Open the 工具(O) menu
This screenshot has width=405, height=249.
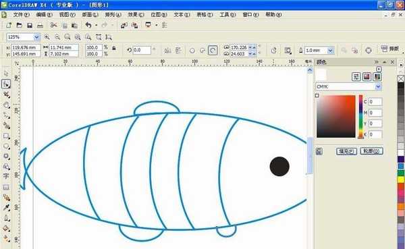point(227,15)
